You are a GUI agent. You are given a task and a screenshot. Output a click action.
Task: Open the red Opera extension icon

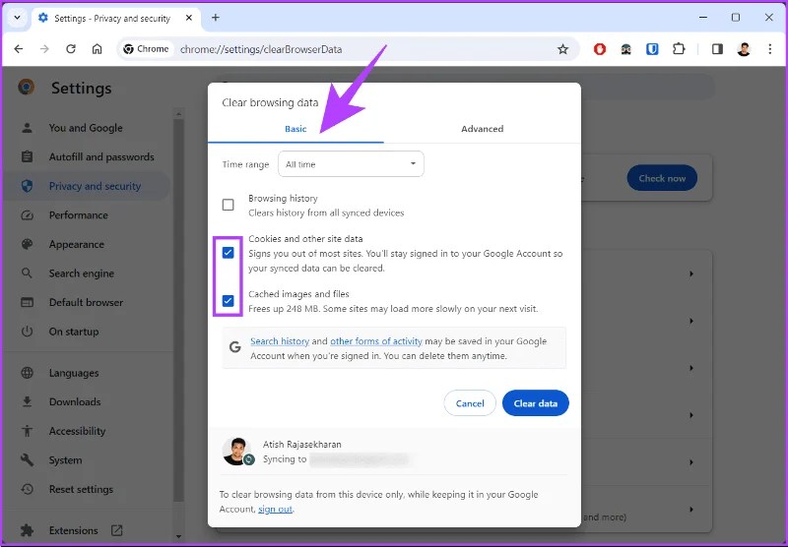point(600,49)
